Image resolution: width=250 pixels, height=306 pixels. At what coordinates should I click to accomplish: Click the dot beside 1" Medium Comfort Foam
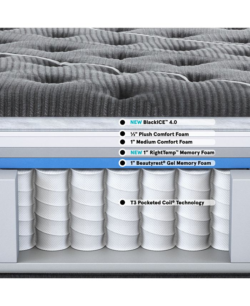click(x=122, y=142)
